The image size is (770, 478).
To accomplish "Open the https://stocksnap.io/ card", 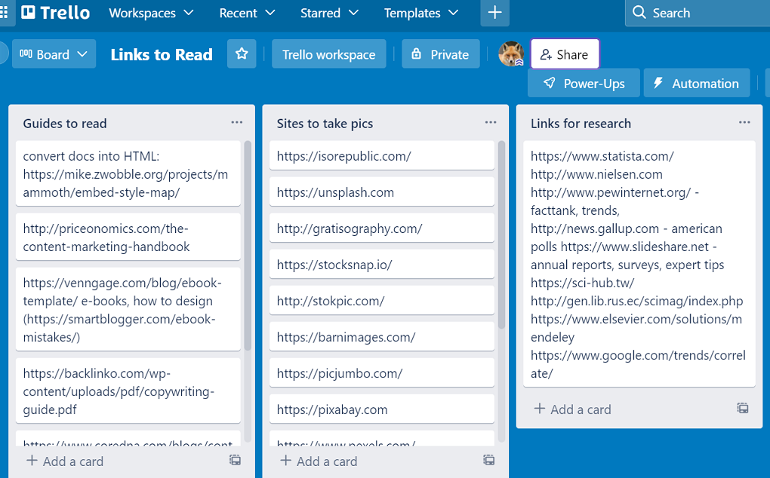I will coord(381,264).
